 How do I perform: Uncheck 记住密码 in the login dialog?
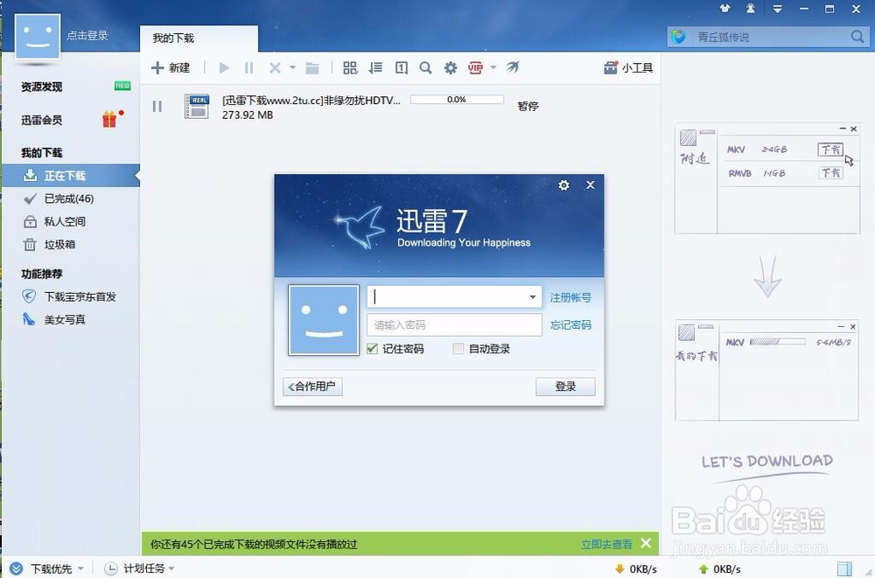[372, 349]
